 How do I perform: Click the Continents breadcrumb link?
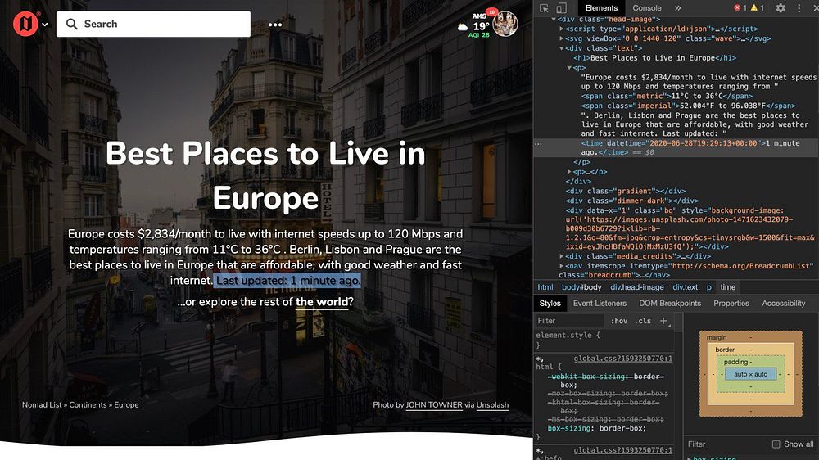[x=88, y=404]
